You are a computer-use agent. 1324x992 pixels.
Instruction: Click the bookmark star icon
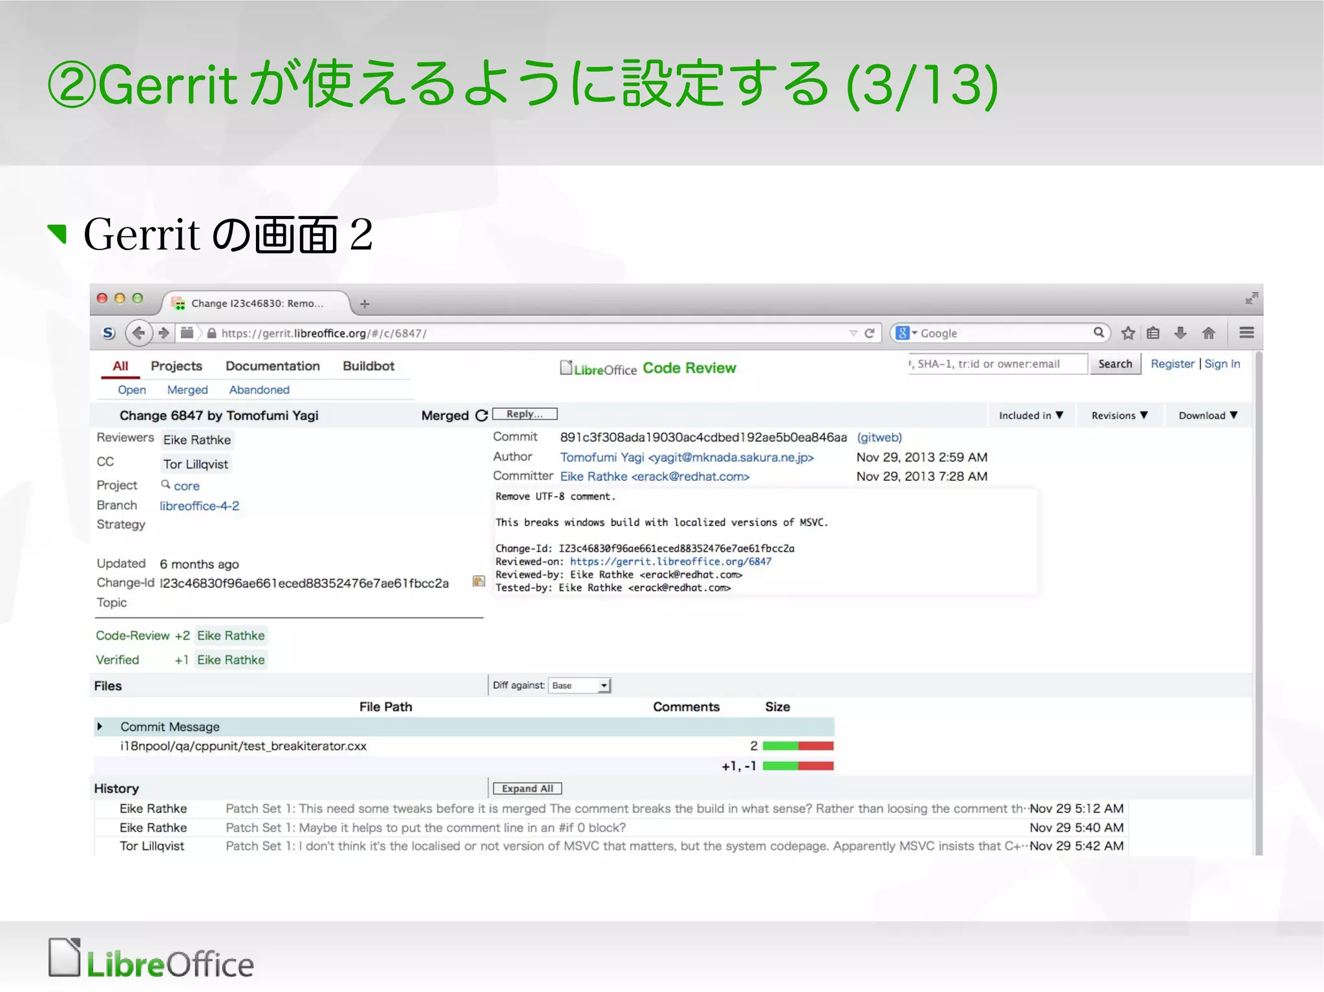coord(1128,333)
